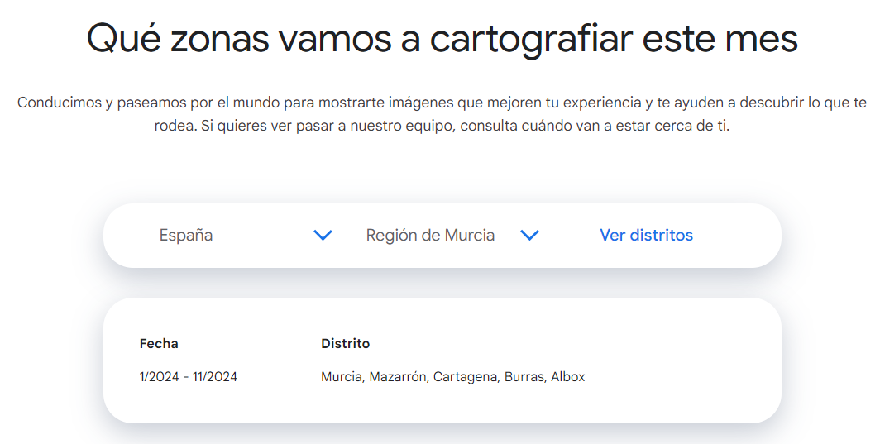880x444 pixels.
Task: Click the chevron arrow beside España
Action: (x=323, y=236)
